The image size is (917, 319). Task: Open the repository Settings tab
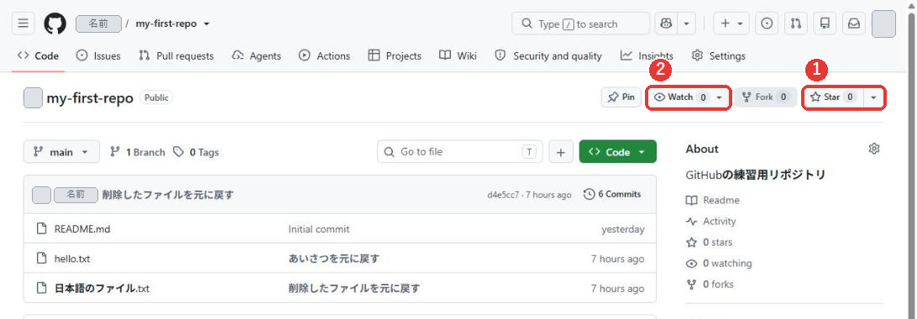[x=719, y=56]
